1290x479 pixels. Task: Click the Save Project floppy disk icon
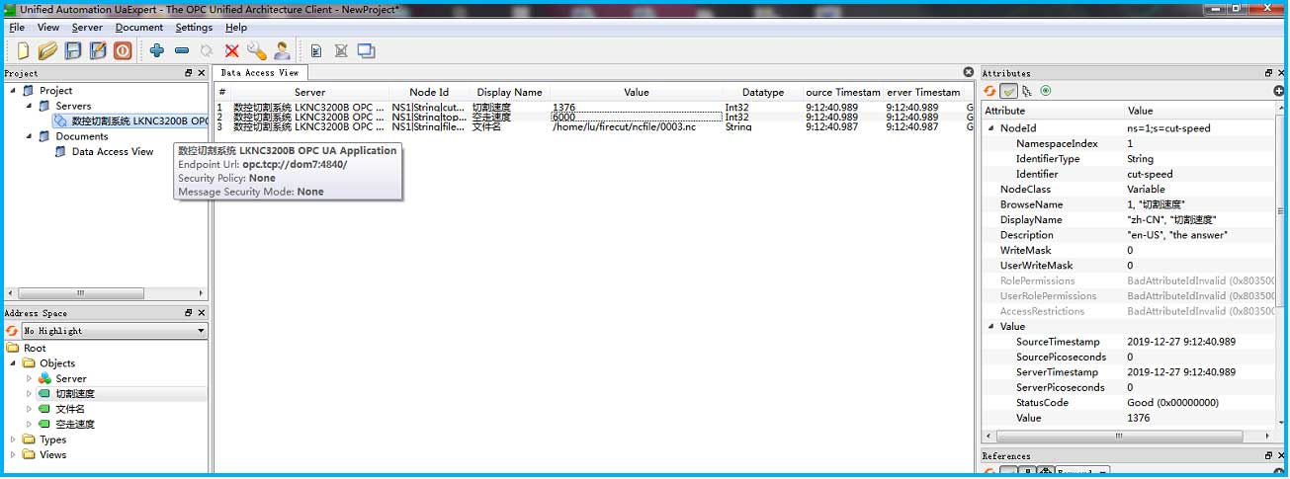pos(73,50)
